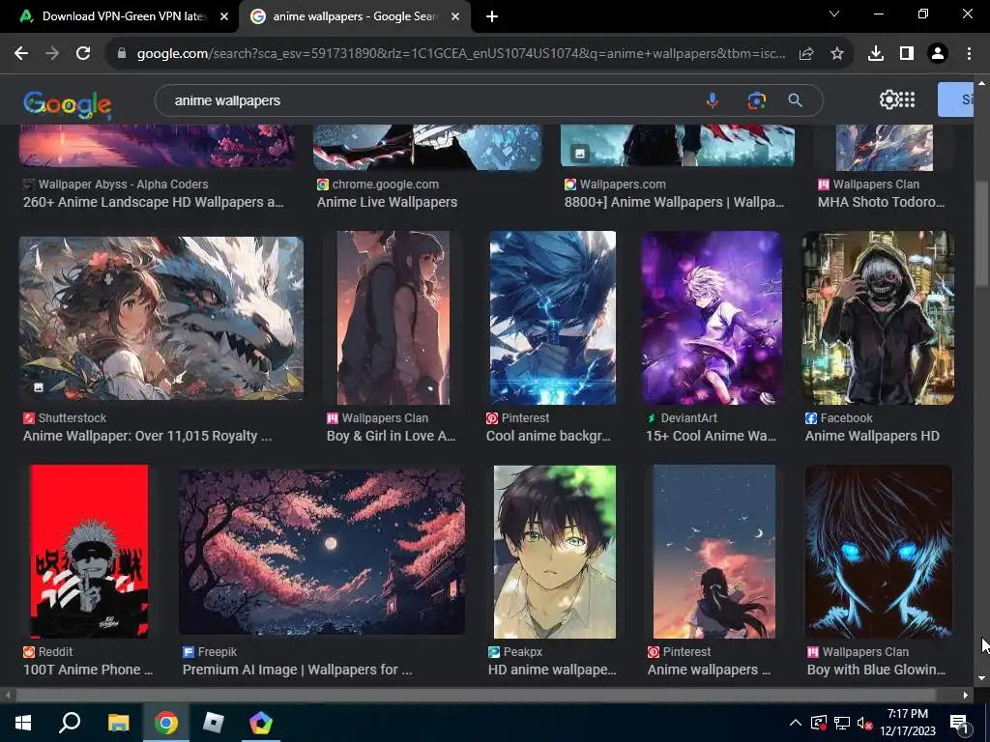990x742 pixels.
Task: Open the Peakpx green-eyed boy image
Action: (x=554, y=552)
